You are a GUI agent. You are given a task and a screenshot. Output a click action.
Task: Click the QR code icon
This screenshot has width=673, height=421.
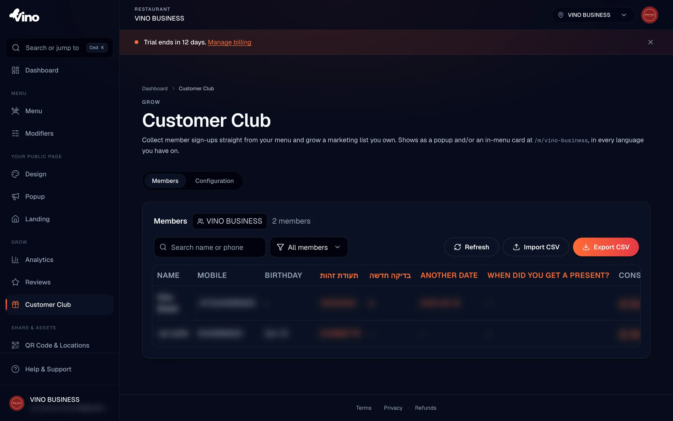(15, 345)
